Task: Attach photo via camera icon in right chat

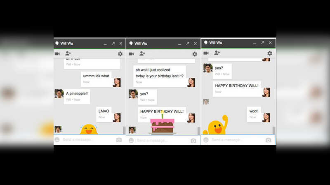Action: [x=269, y=140]
